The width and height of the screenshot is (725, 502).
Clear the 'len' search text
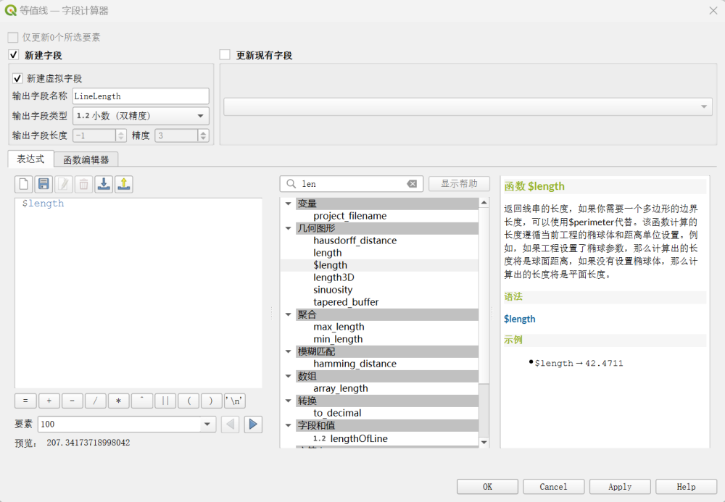tap(412, 184)
